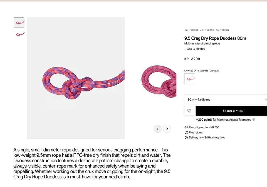Screen dimensions: 267x187
Task: Select the second rope thumbnail
Action: [20, 34]
